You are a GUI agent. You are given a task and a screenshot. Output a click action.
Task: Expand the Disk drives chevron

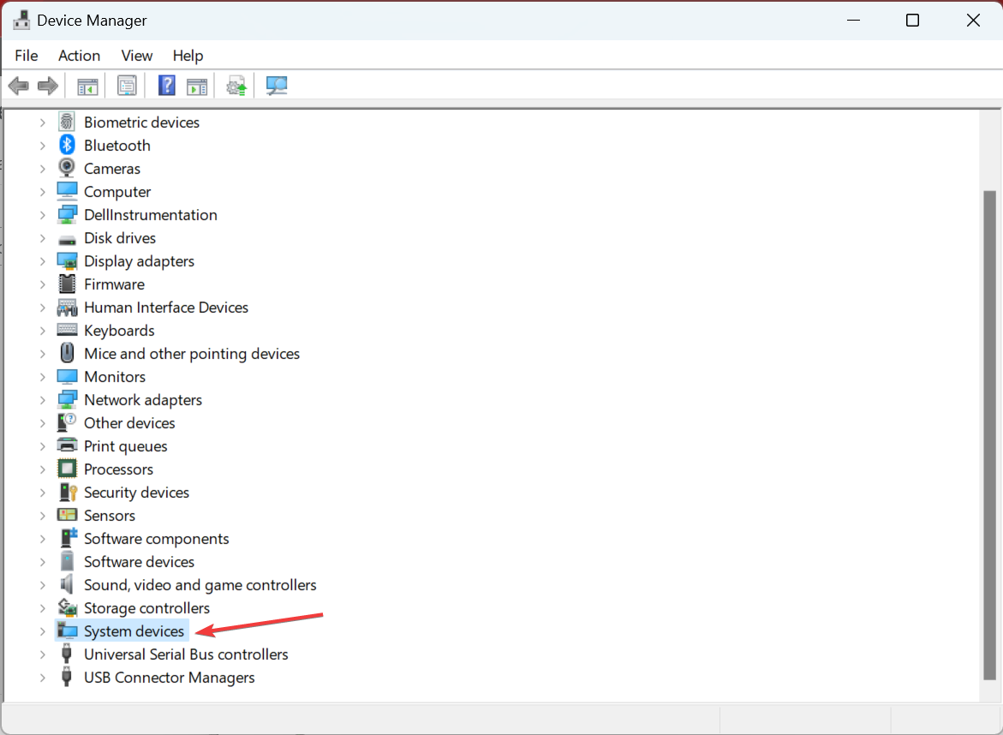[42, 238]
